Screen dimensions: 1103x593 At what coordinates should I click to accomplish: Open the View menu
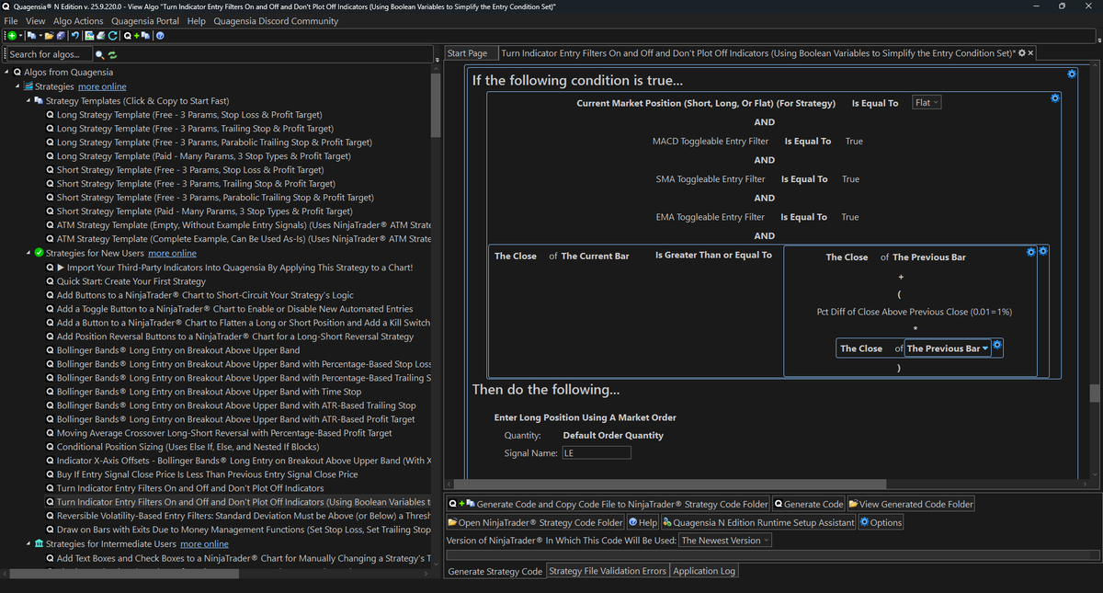coord(36,20)
